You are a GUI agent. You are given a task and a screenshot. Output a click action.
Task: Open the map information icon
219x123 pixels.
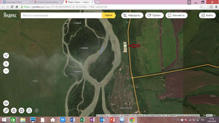(36, 111)
